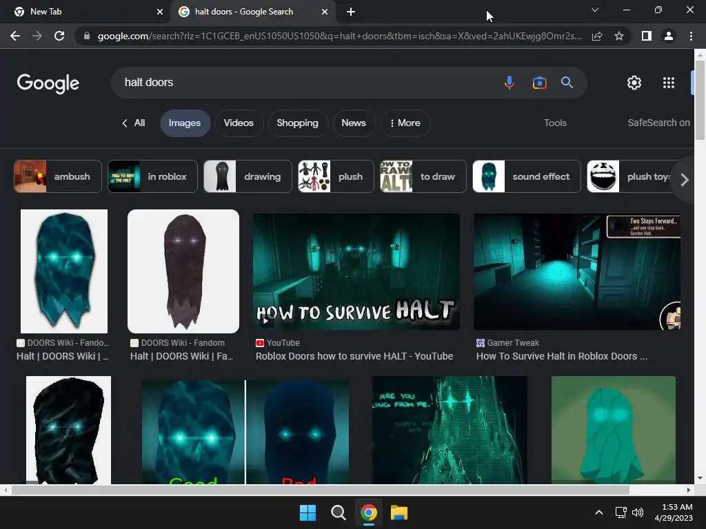
Task: Filter images by to draw chip
Action: click(x=423, y=176)
